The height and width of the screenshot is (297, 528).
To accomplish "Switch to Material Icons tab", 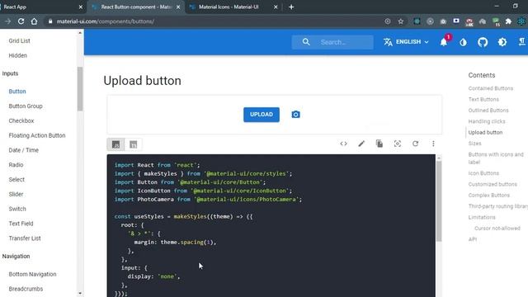I will pyautogui.click(x=233, y=7).
